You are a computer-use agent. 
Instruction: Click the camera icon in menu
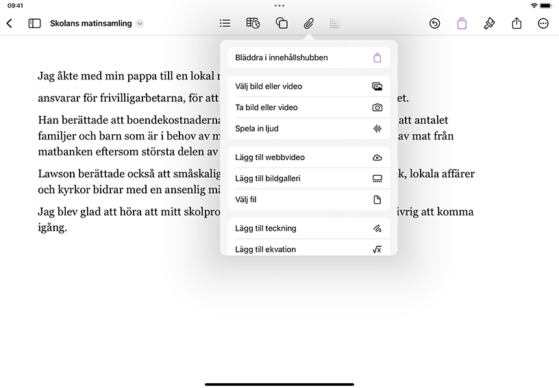[x=377, y=107]
